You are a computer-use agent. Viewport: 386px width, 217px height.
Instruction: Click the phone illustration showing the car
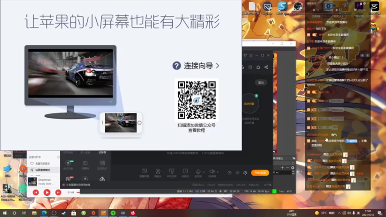[x=121, y=122]
